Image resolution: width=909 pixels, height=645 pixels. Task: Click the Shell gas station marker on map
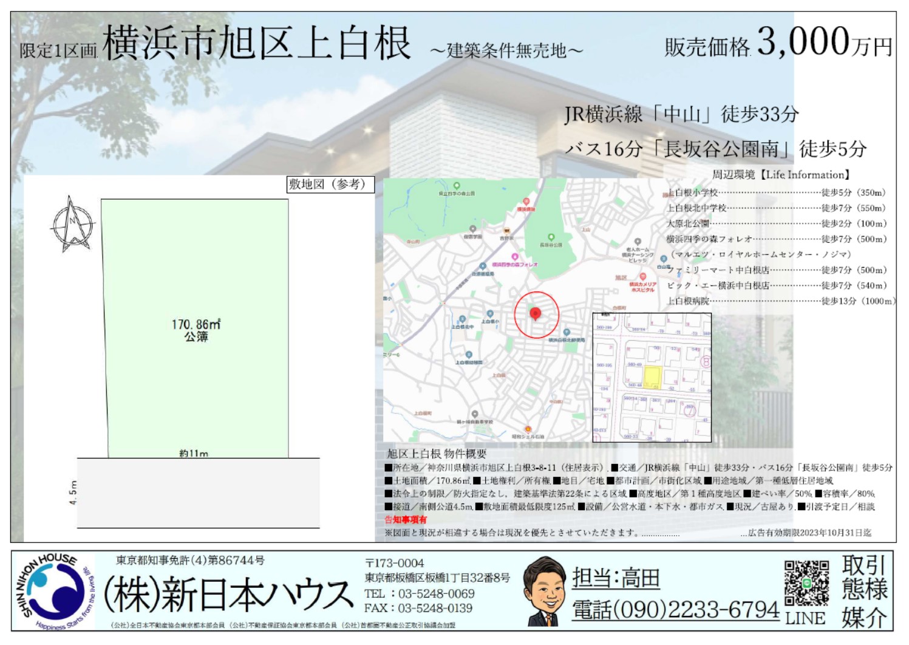point(528,429)
